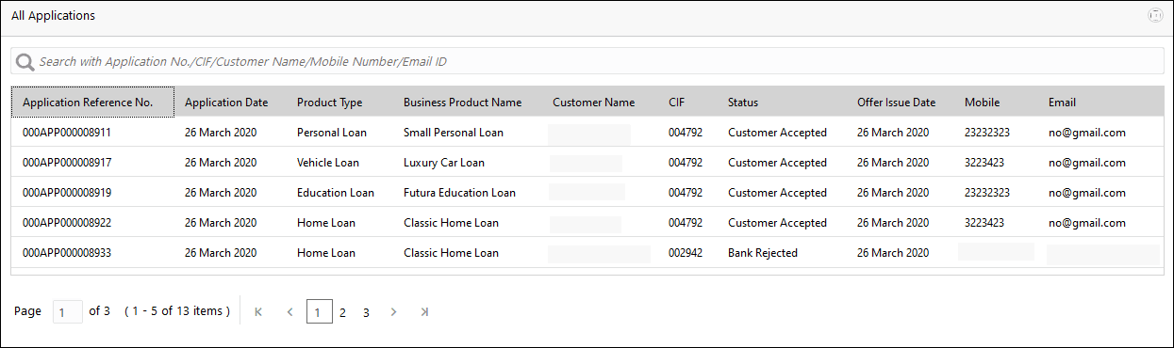Go to next page arrow icon
1174x348 pixels.
tap(393, 311)
